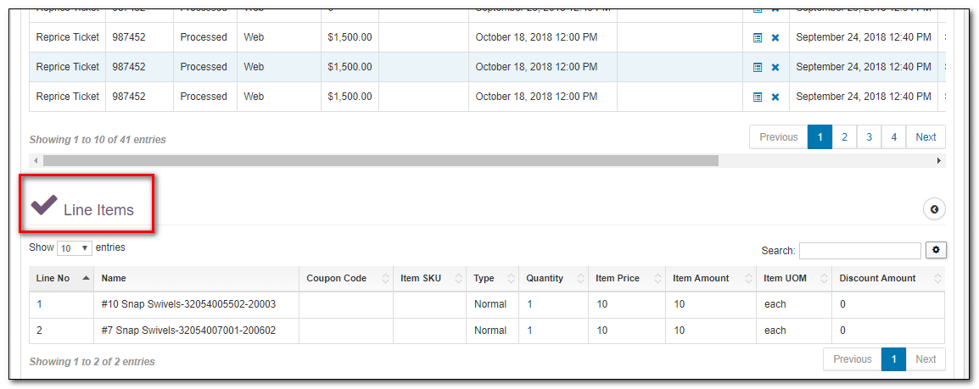The height and width of the screenshot is (389, 979).
Task: Click delete X icon in last ticket row
Action: coord(775,97)
